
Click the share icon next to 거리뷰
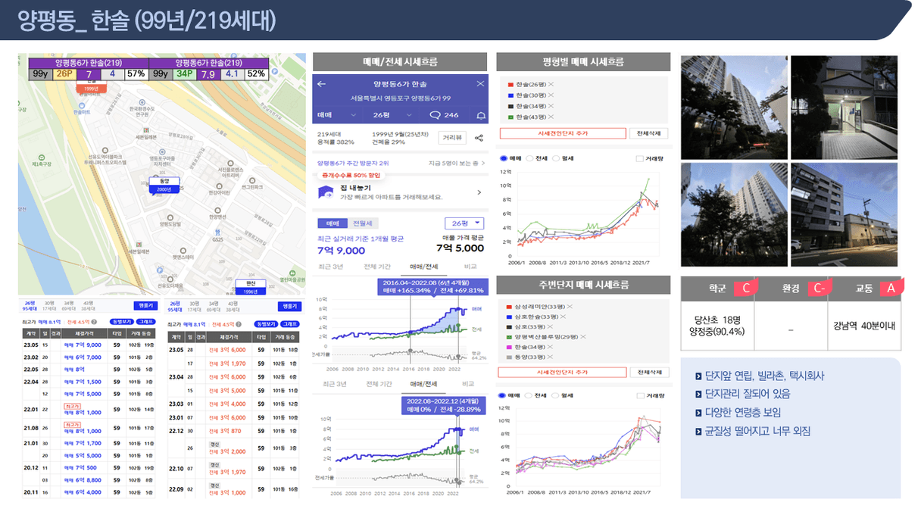click(x=479, y=138)
